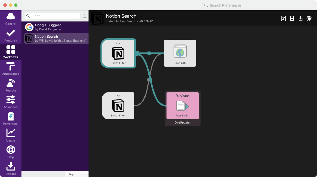Image resolution: width=317 pixels, height=177 pixels.
Task: Click the workflow Filter field
Action: [x=52, y=16]
